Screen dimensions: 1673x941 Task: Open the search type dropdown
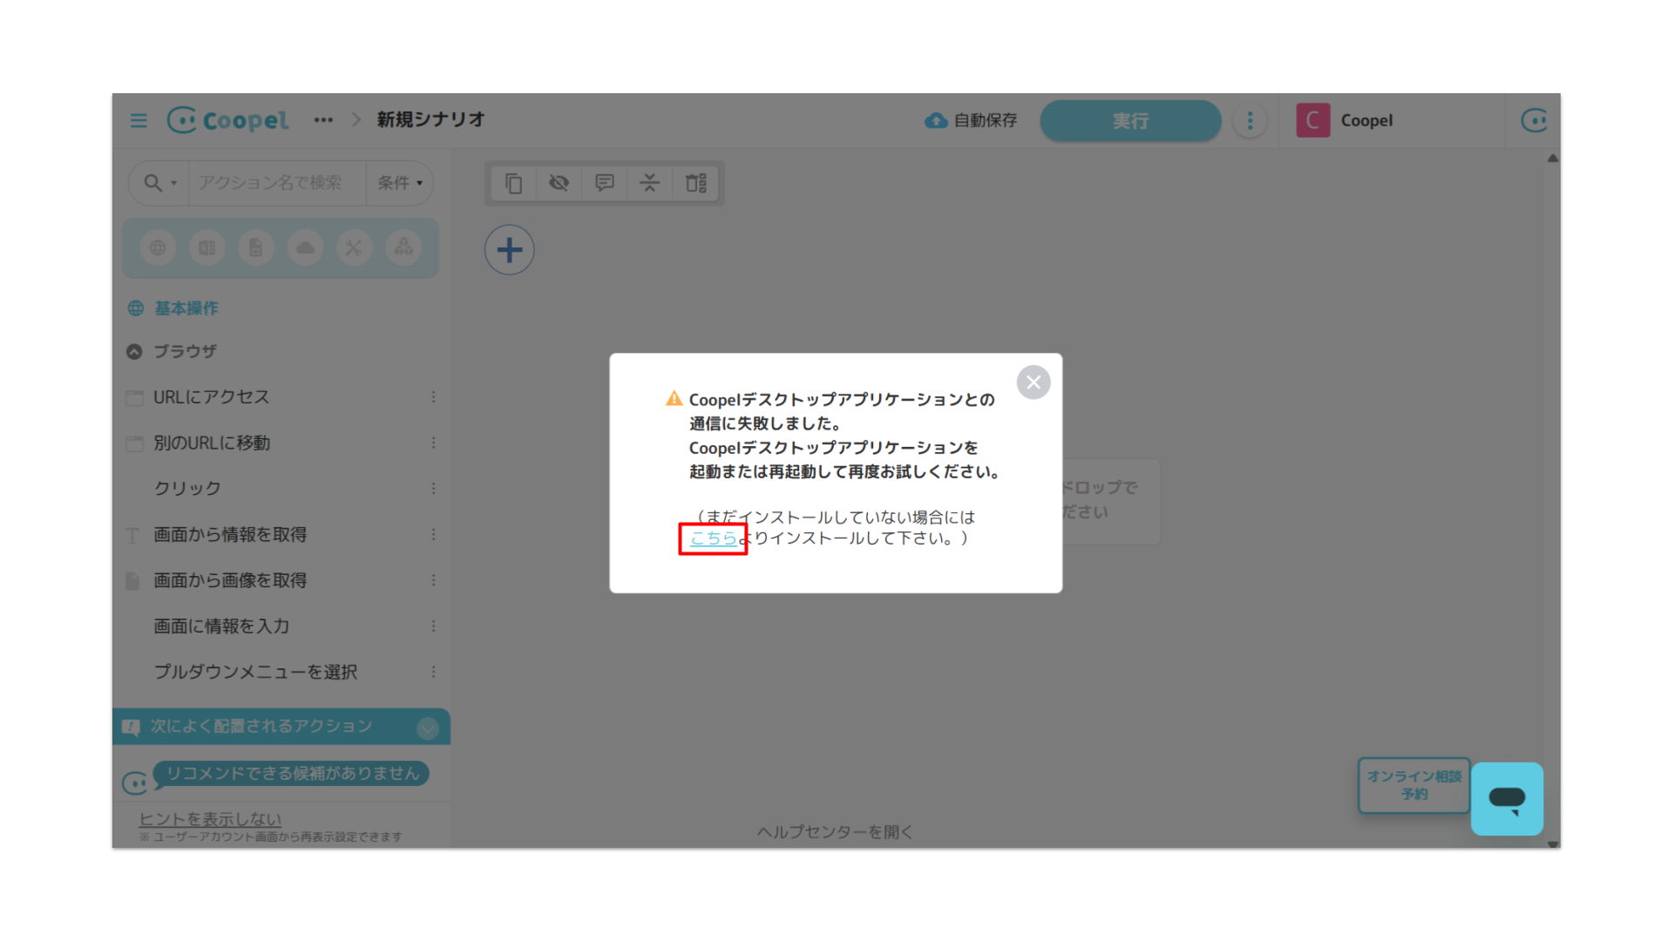159,183
